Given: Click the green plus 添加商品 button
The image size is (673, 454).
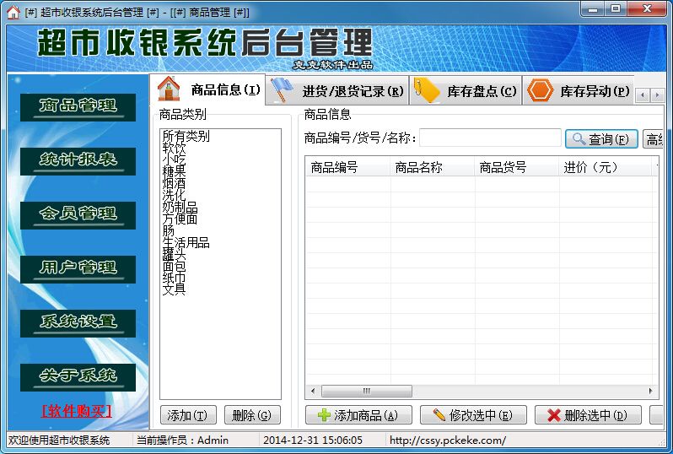Looking at the screenshot, I should (x=358, y=415).
